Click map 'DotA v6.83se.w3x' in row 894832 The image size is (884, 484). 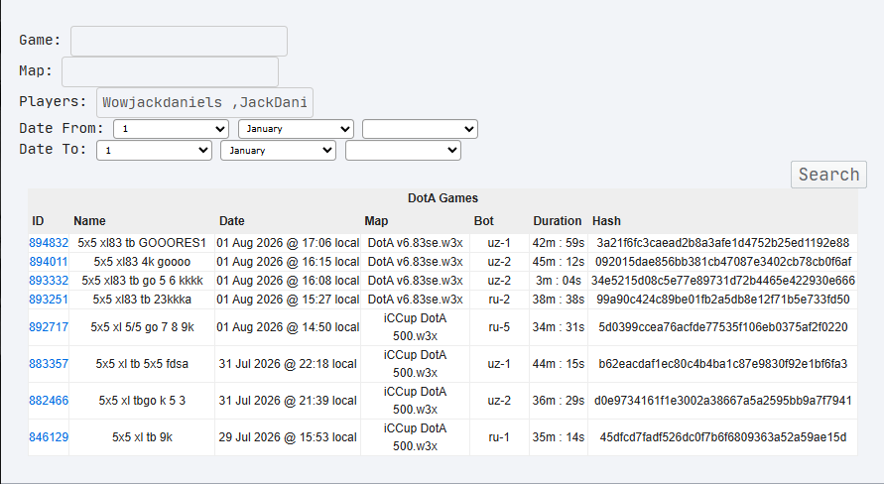click(x=415, y=243)
